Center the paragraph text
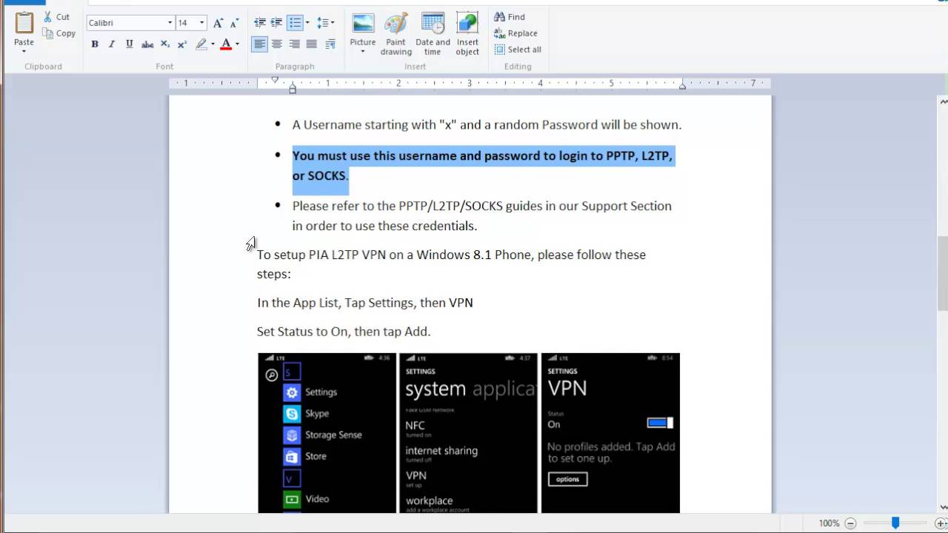Image resolution: width=948 pixels, height=533 pixels. 277,44
